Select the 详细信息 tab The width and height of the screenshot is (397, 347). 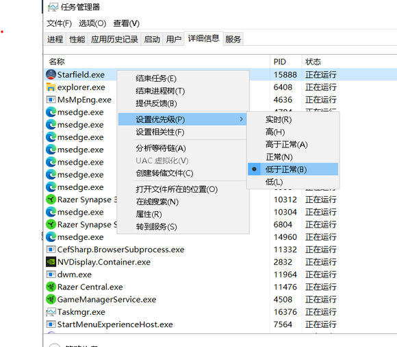coord(204,38)
